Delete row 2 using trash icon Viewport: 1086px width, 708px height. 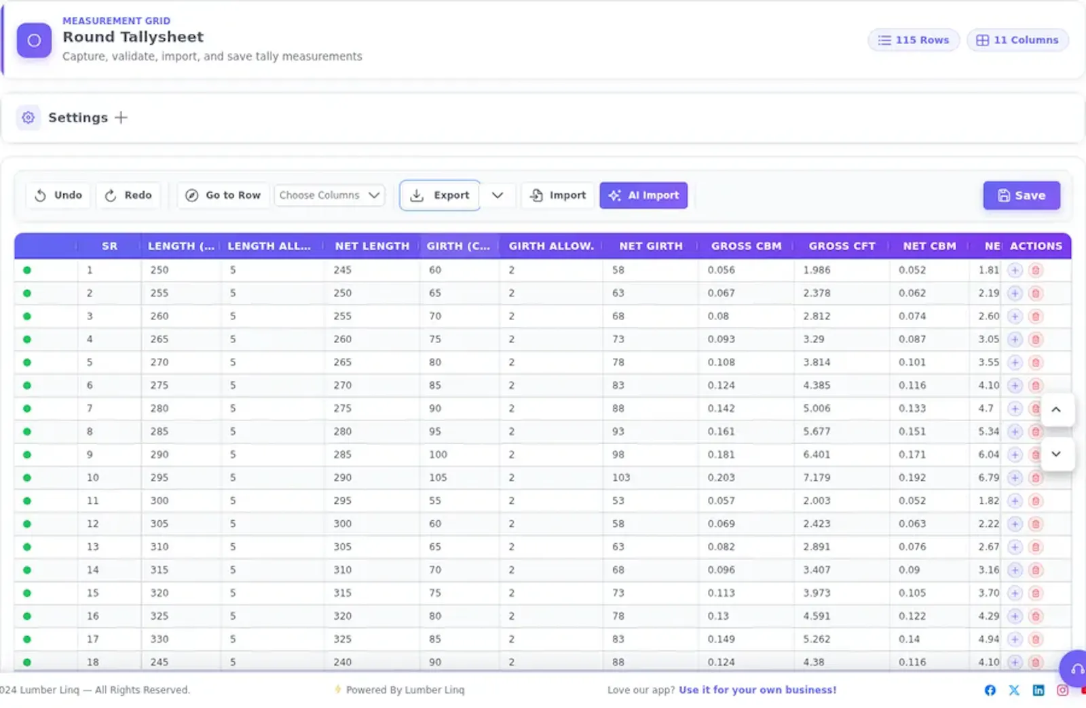tap(1036, 293)
